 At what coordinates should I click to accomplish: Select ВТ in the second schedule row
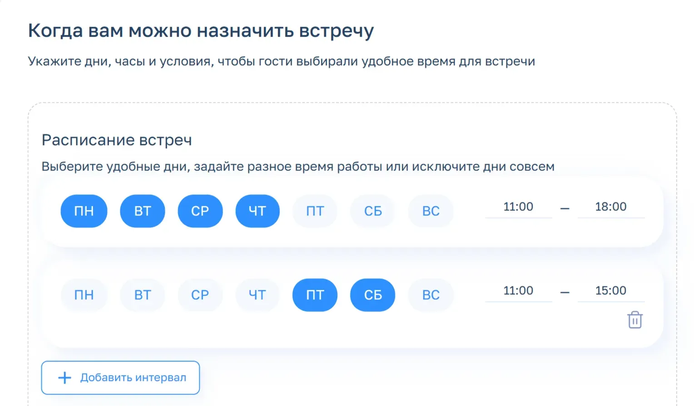point(143,295)
